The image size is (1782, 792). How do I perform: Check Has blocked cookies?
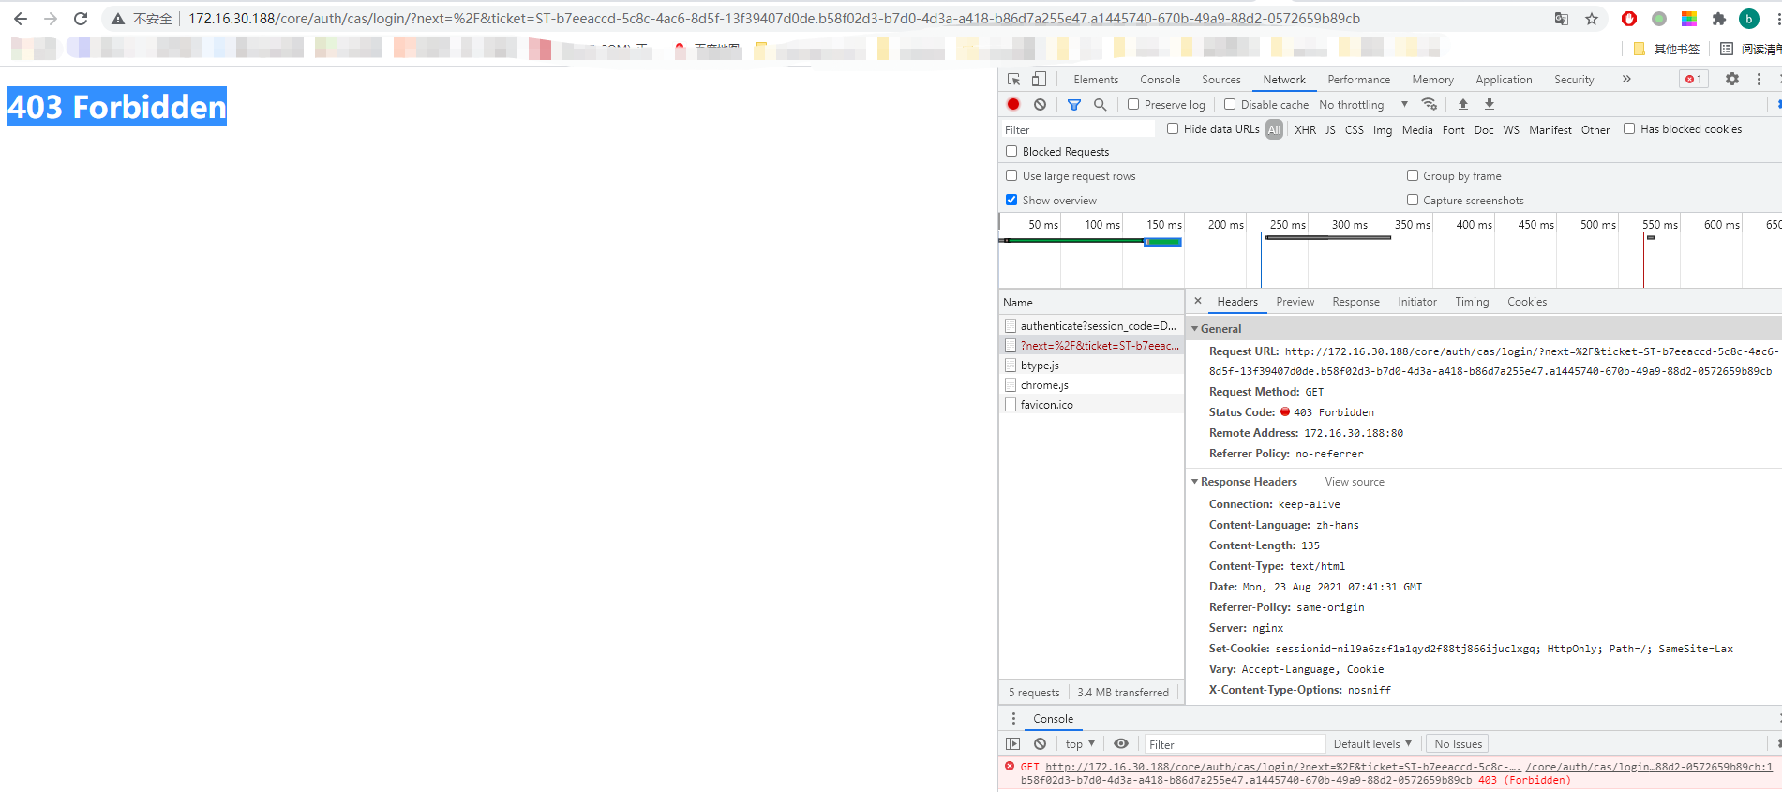[x=1629, y=128]
